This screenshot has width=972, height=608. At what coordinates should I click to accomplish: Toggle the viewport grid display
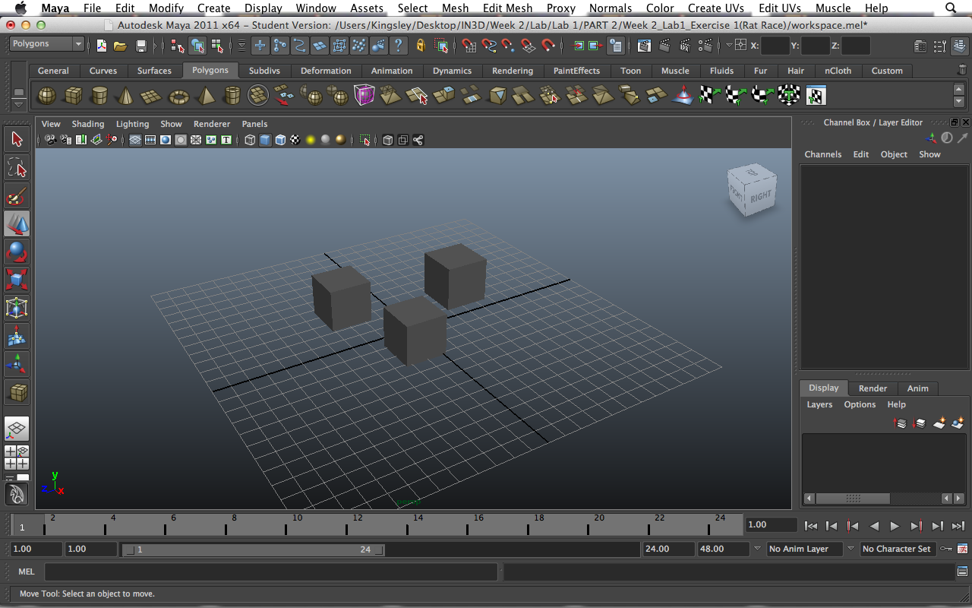(x=135, y=140)
